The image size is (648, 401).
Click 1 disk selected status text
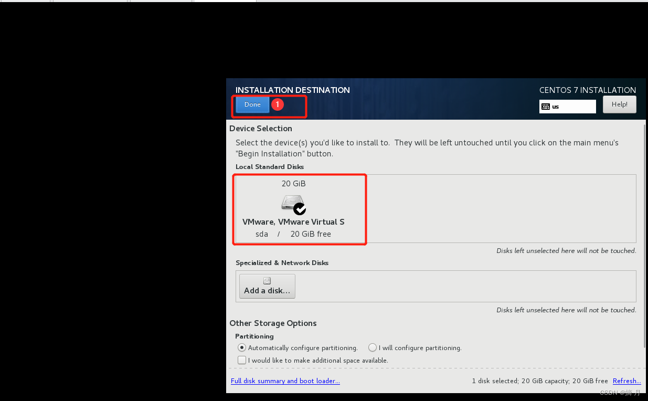click(x=540, y=381)
